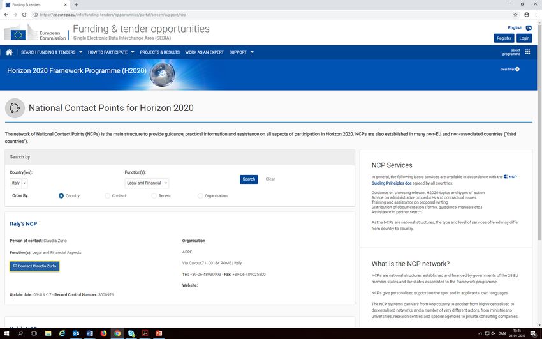The height and width of the screenshot is (339, 542).
Task: Select the Organisation order-by radio button
Action: [200, 196]
